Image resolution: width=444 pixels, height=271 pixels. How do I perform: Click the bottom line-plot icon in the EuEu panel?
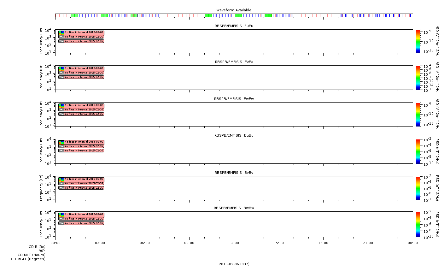coord(61,41)
